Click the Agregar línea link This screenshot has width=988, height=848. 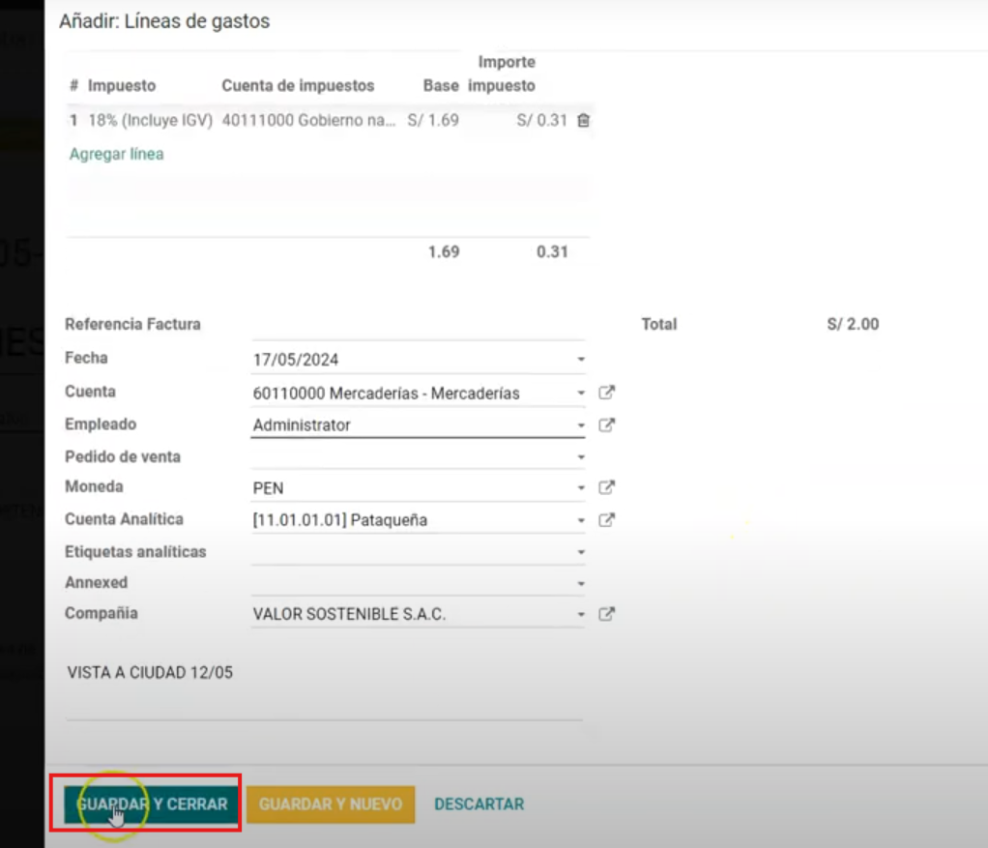(x=116, y=154)
